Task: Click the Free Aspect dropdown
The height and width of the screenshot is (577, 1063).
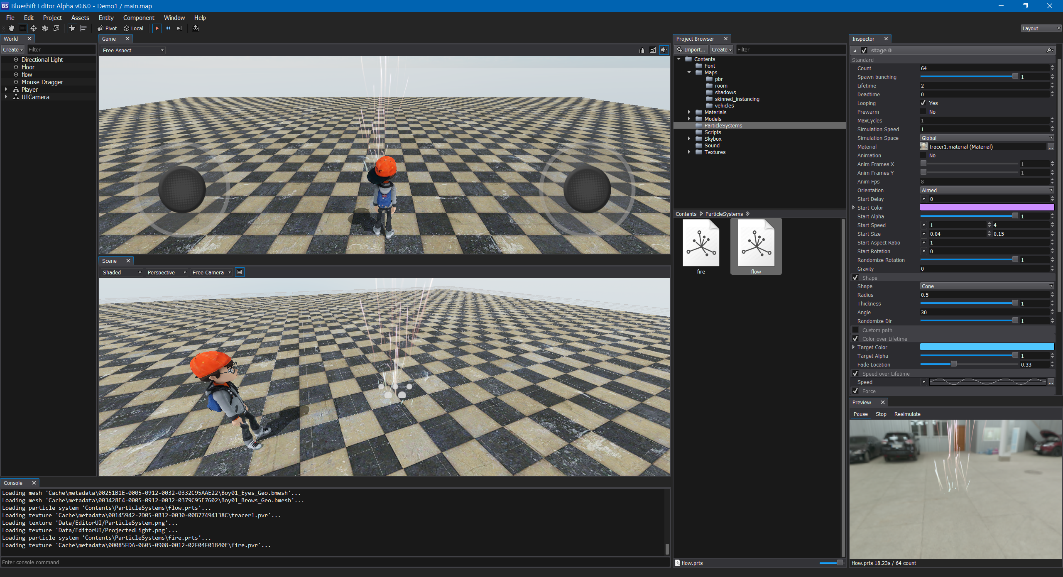Action: pyautogui.click(x=132, y=50)
